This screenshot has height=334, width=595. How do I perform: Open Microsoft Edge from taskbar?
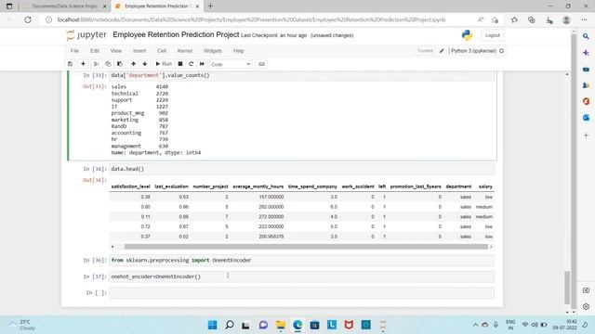coord(297,325)
